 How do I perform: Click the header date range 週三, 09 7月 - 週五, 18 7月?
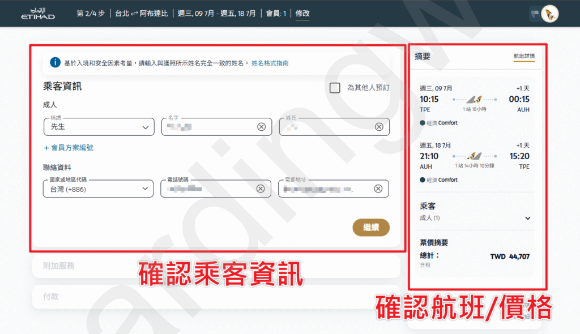tap(217, 14)
